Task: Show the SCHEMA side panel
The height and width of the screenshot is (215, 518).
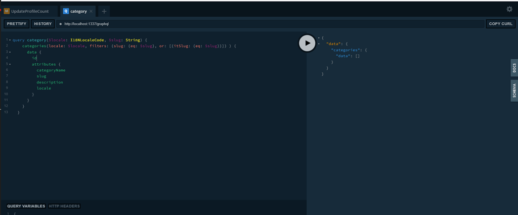Action: 514,91
